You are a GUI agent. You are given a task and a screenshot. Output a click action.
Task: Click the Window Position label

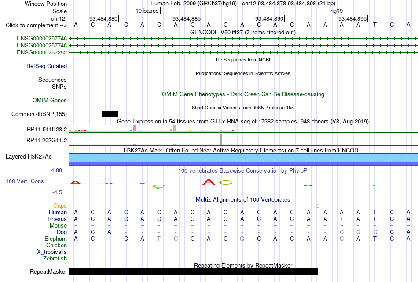click(x=46, y=4)
